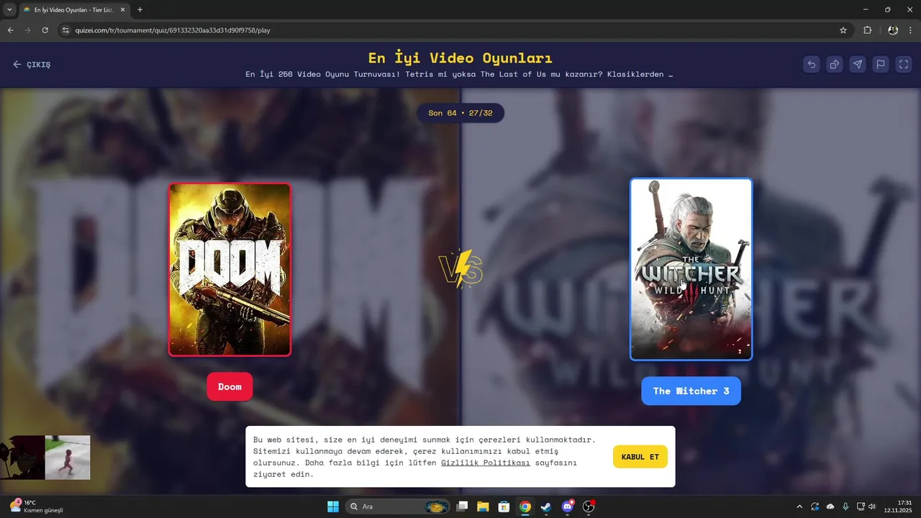Toggle fullscreen with the corner-brackets icon

pos(904,64)
